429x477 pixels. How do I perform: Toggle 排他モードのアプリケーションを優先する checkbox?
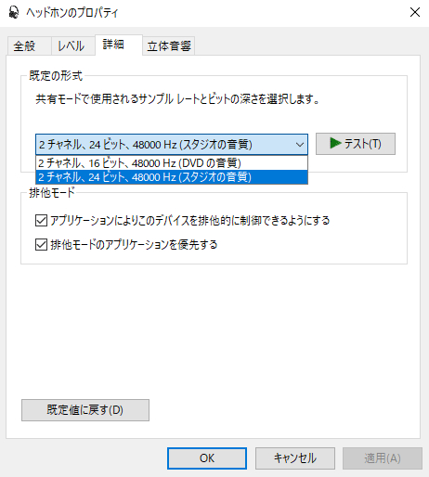41,244
